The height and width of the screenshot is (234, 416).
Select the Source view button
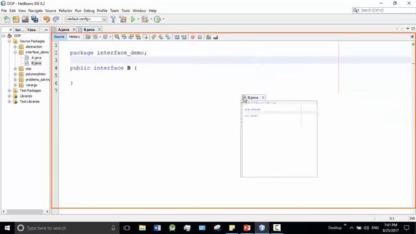[59, 37]
